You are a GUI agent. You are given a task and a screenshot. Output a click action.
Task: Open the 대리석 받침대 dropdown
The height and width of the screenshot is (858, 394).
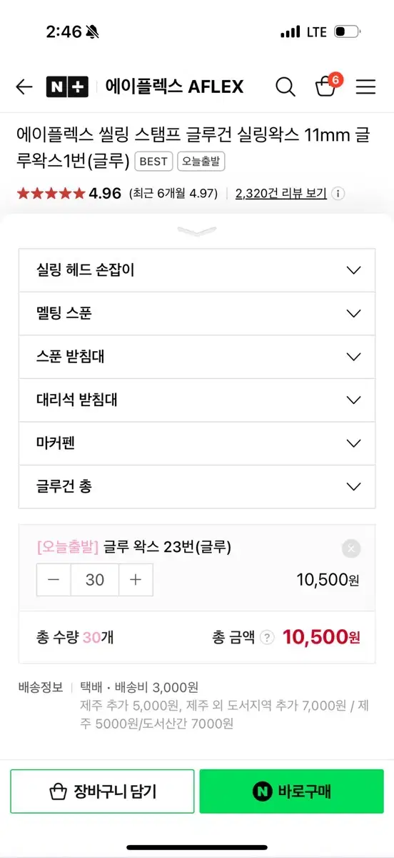197,400
